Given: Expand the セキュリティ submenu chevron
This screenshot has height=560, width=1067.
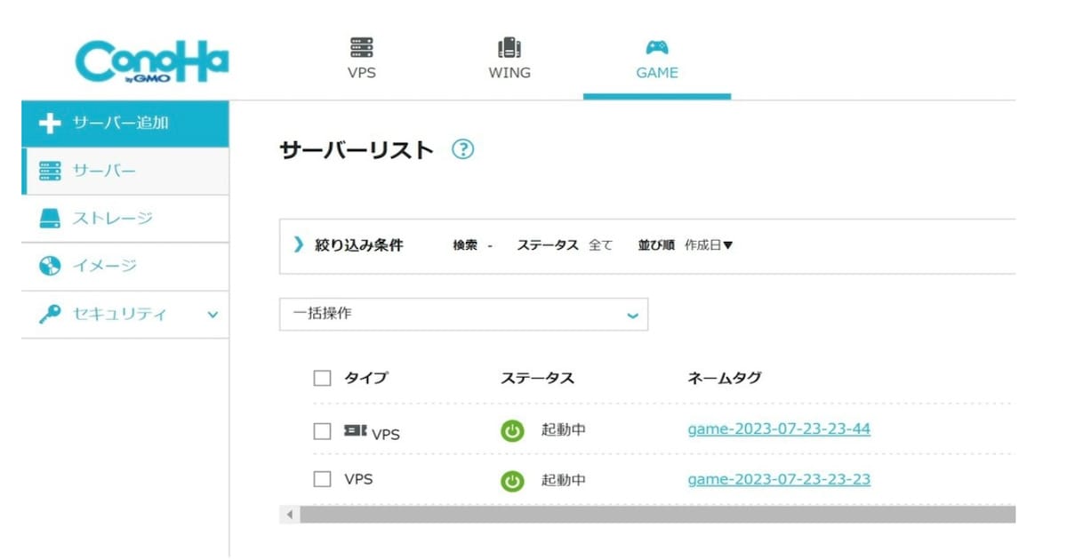Looking at the screenshot, I should 213,314.
